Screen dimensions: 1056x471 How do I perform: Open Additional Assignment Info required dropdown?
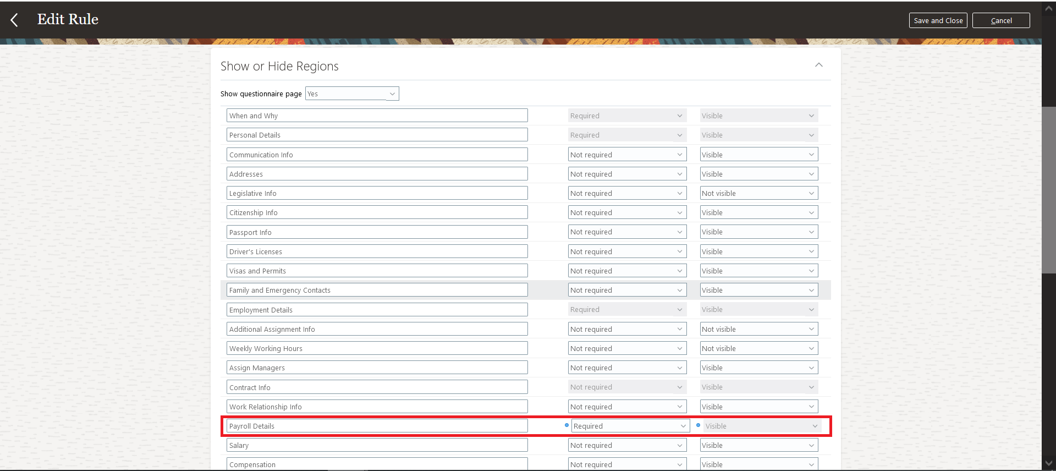tap(627, 329)
